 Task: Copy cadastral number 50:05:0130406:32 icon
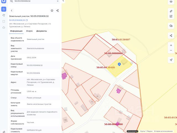27,20
